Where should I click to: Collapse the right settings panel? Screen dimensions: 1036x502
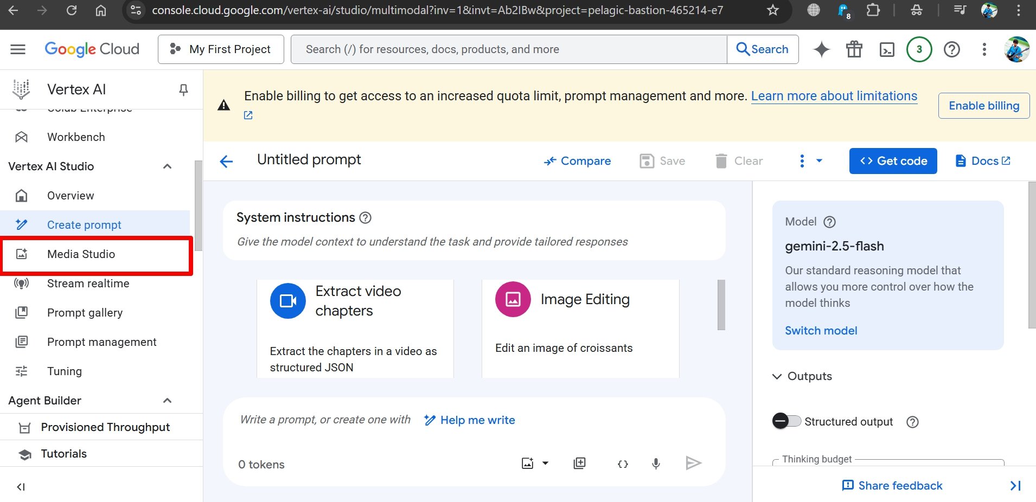click(x=1015, y=486)
